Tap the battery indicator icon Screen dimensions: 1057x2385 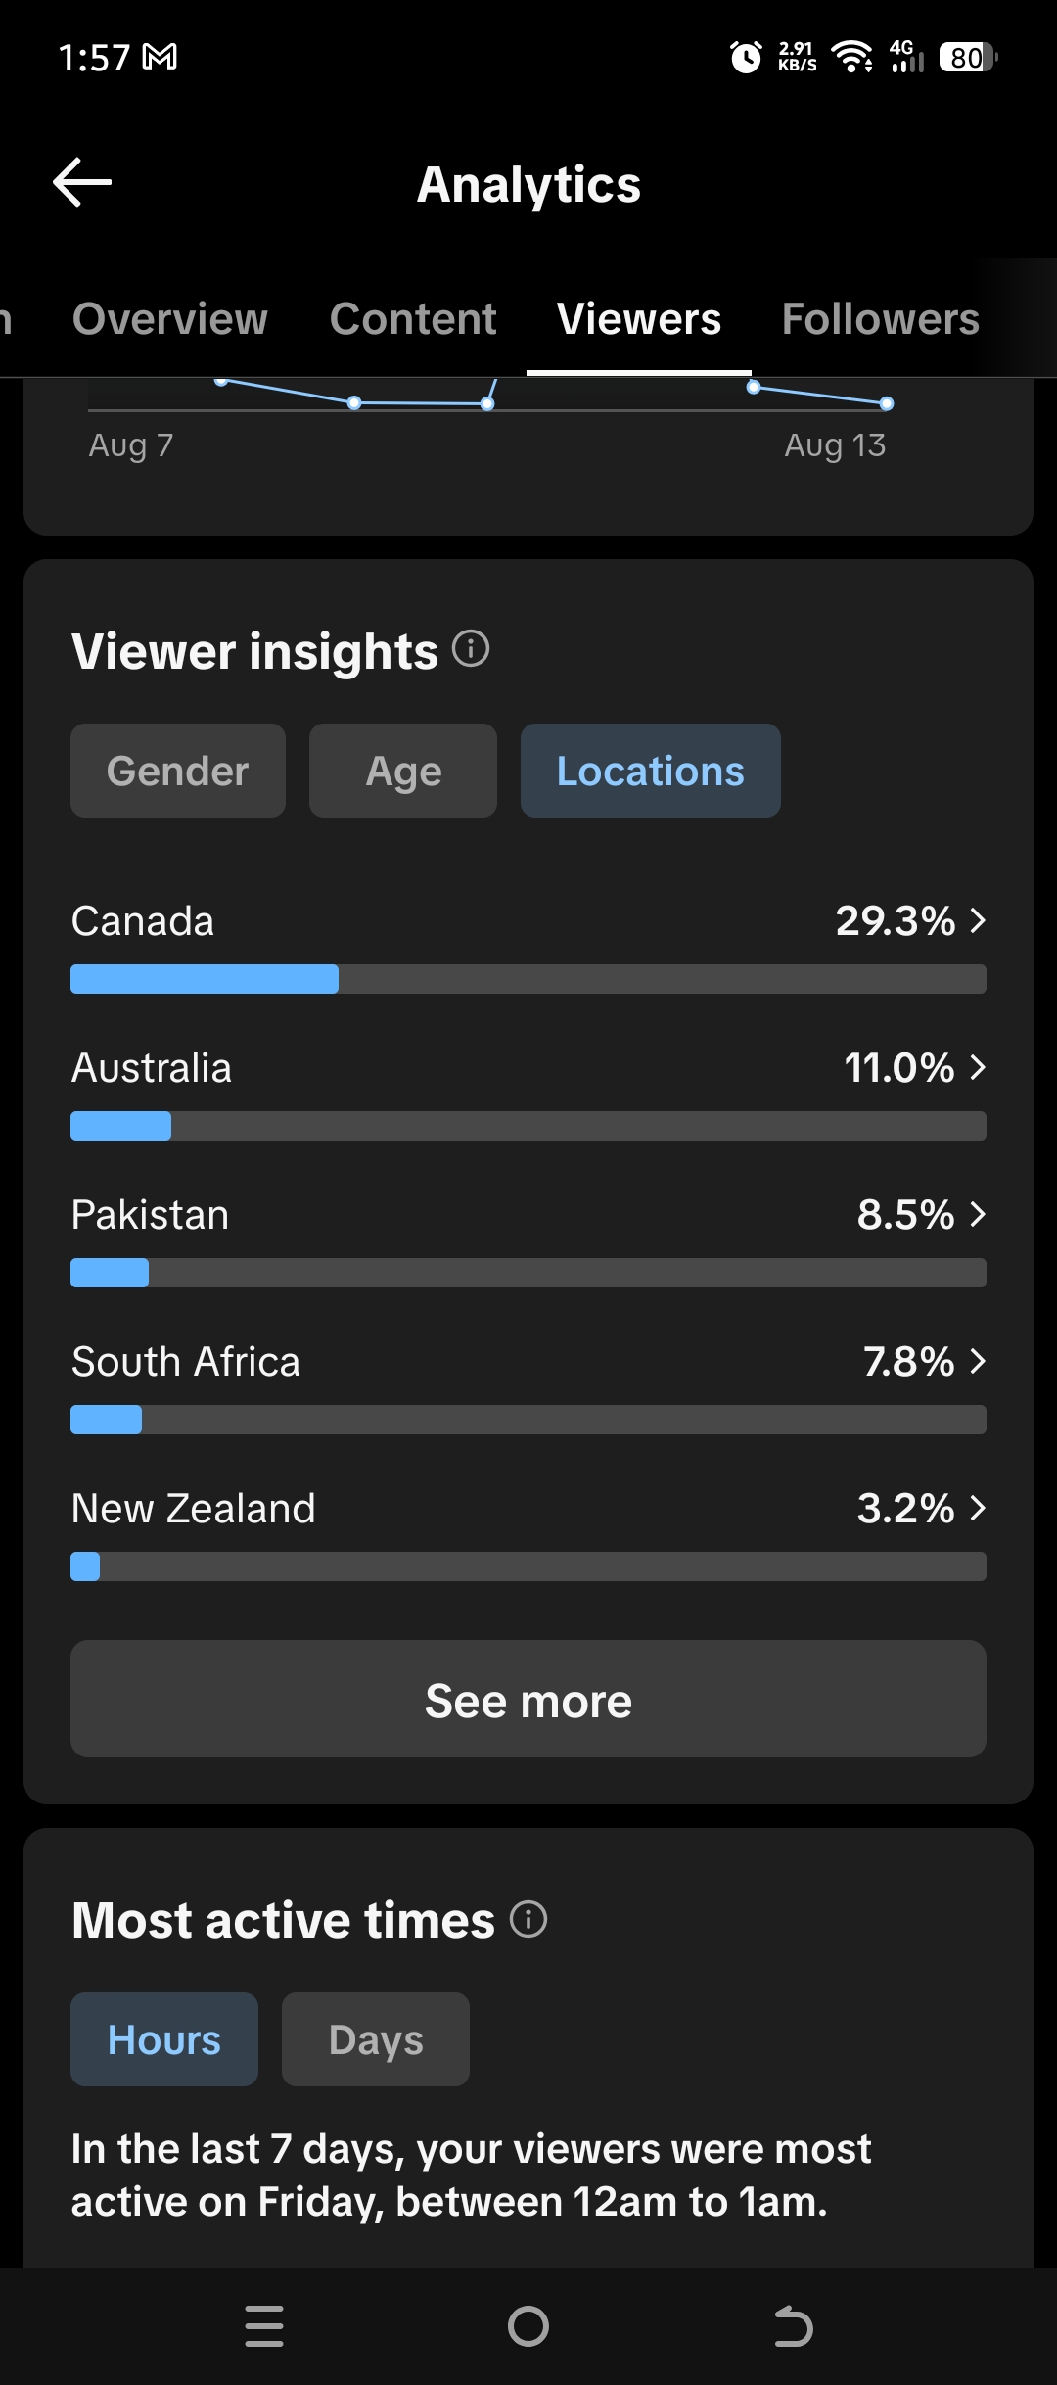968,57
